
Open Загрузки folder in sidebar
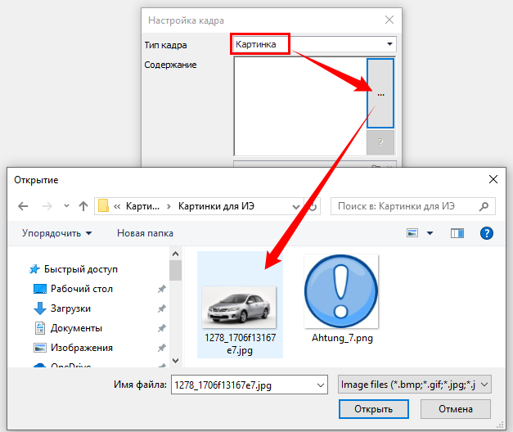(70, 308)
